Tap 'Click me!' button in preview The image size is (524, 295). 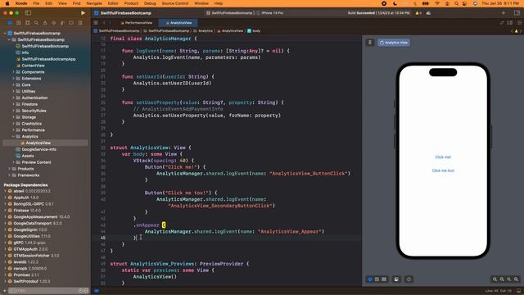(x=443, y=157)
